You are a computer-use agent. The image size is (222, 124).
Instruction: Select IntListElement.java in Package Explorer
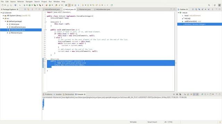18,27
